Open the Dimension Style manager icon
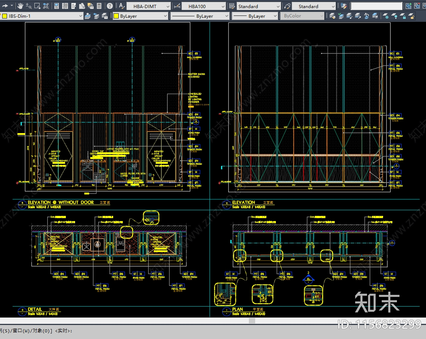 point(177,6)
